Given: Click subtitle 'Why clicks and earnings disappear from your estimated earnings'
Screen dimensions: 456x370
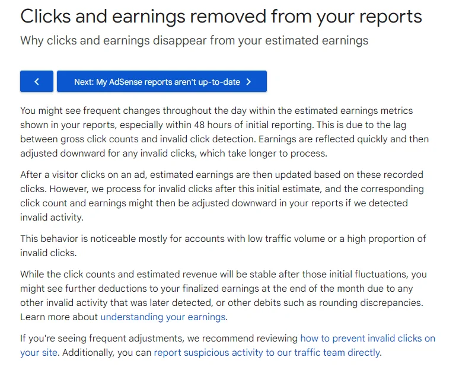Looking at the screenshot, I should click(x=194, y=40).
